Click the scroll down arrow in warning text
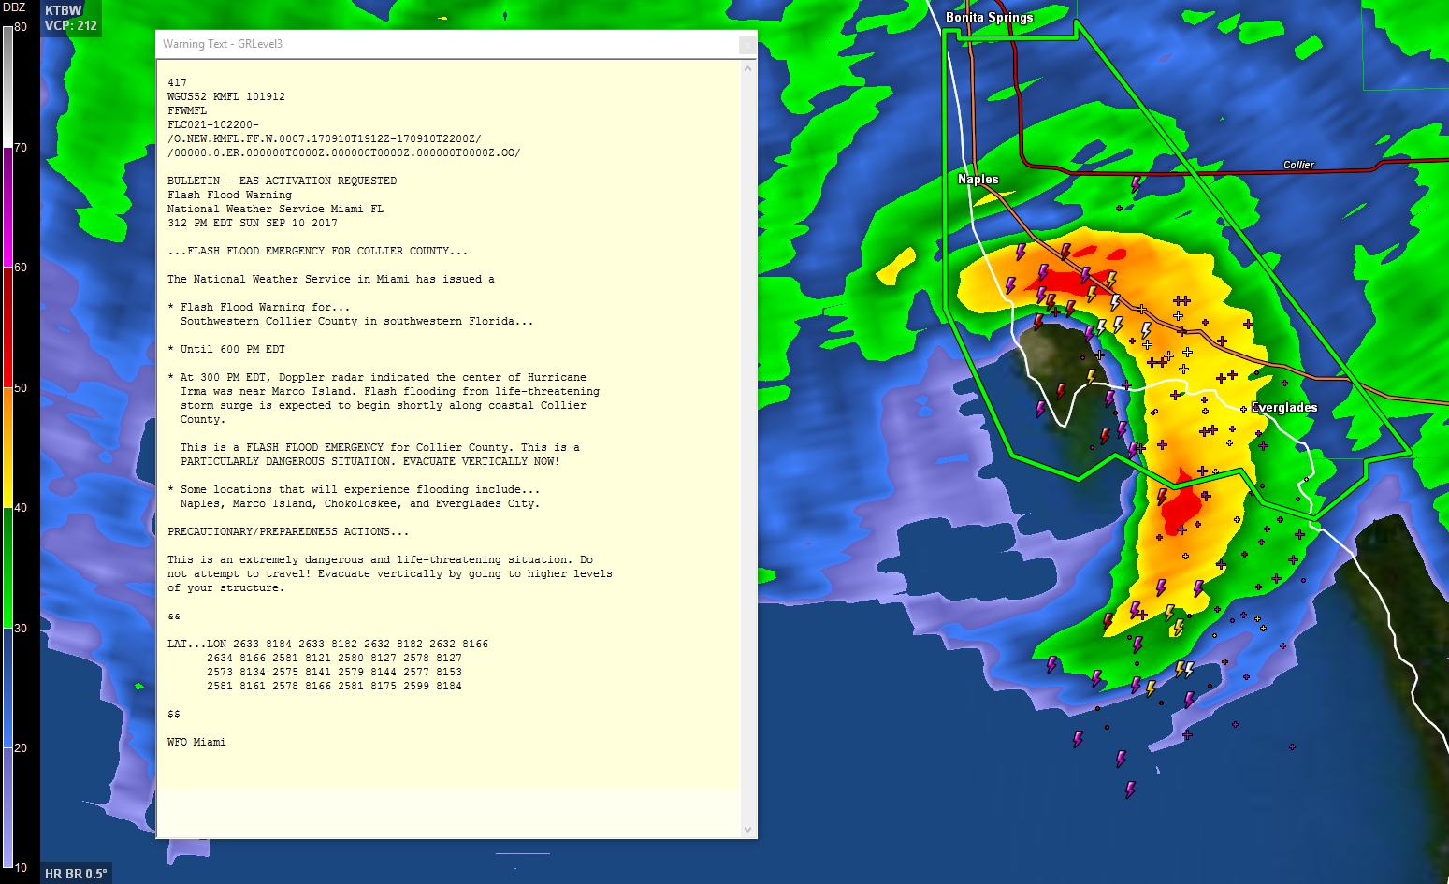The width and height of the screenshot is (1449, 884). 747,829
